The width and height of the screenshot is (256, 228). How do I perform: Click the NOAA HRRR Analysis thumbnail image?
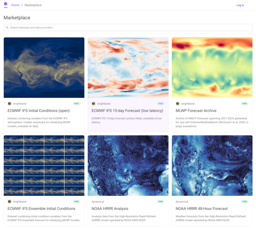pyautogui.click(x=128, y=165)
